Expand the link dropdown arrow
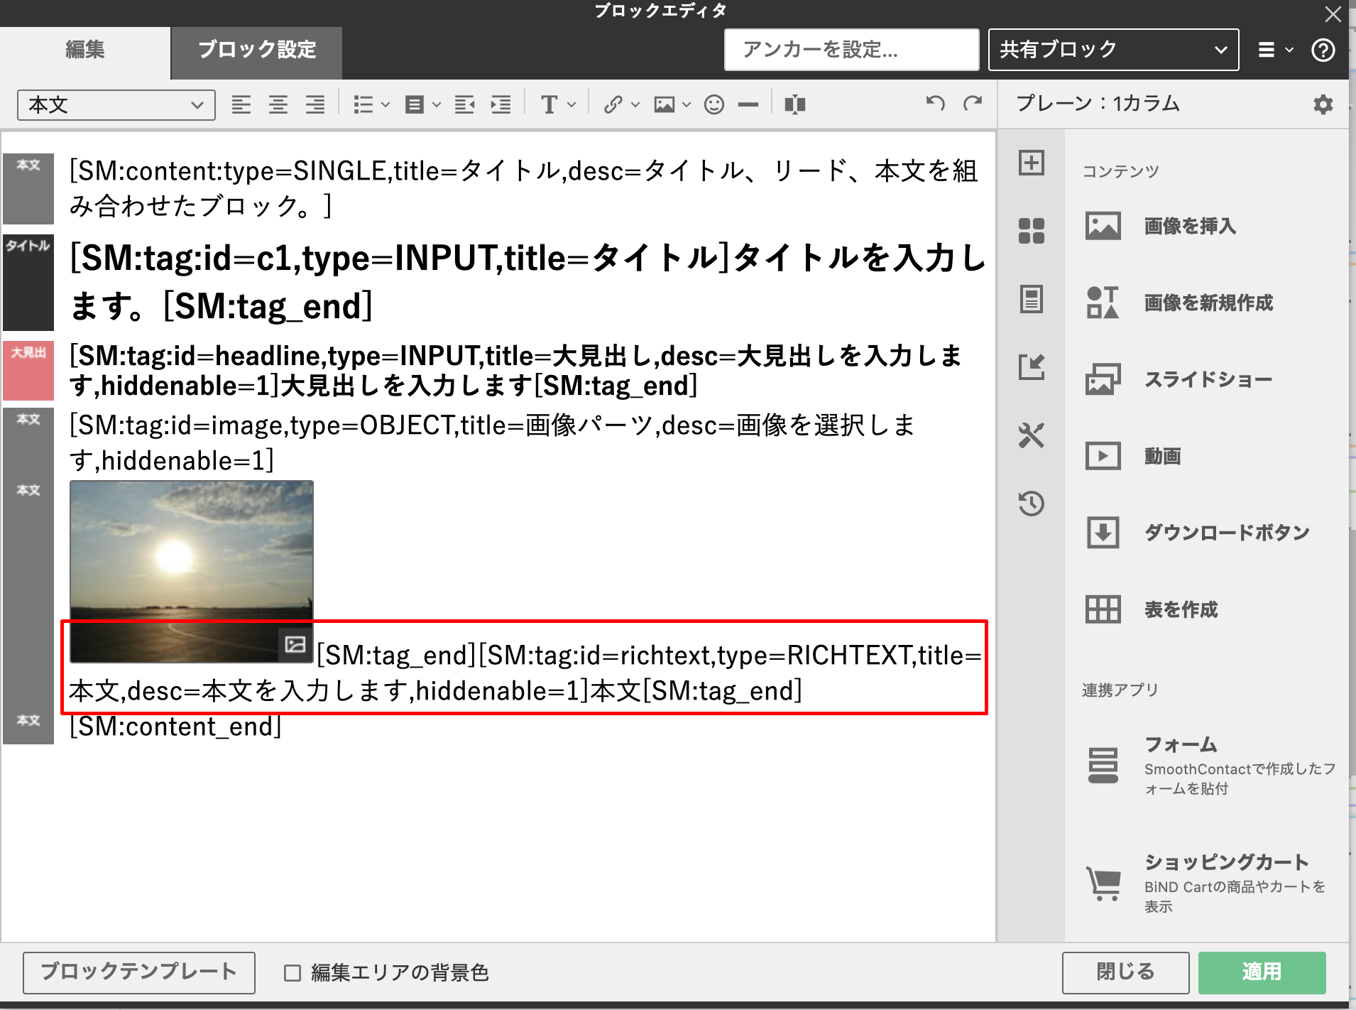 click(x=635, y=105)
